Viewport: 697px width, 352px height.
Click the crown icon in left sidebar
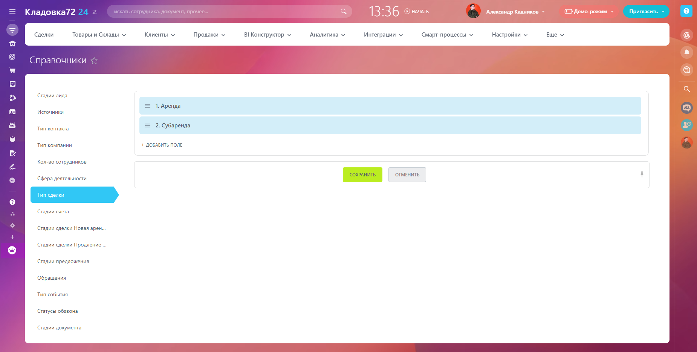click(12, 250)
